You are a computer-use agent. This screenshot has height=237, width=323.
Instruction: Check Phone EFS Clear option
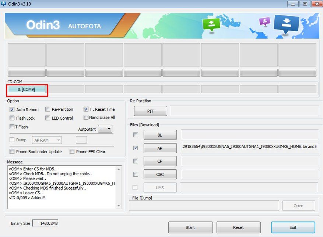coord(72,152)
